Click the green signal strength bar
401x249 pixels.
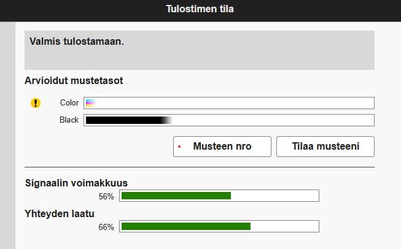click(x=176, y=196)
